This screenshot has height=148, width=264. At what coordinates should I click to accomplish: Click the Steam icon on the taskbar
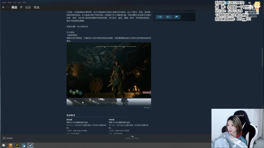click(x=30, y=145)
